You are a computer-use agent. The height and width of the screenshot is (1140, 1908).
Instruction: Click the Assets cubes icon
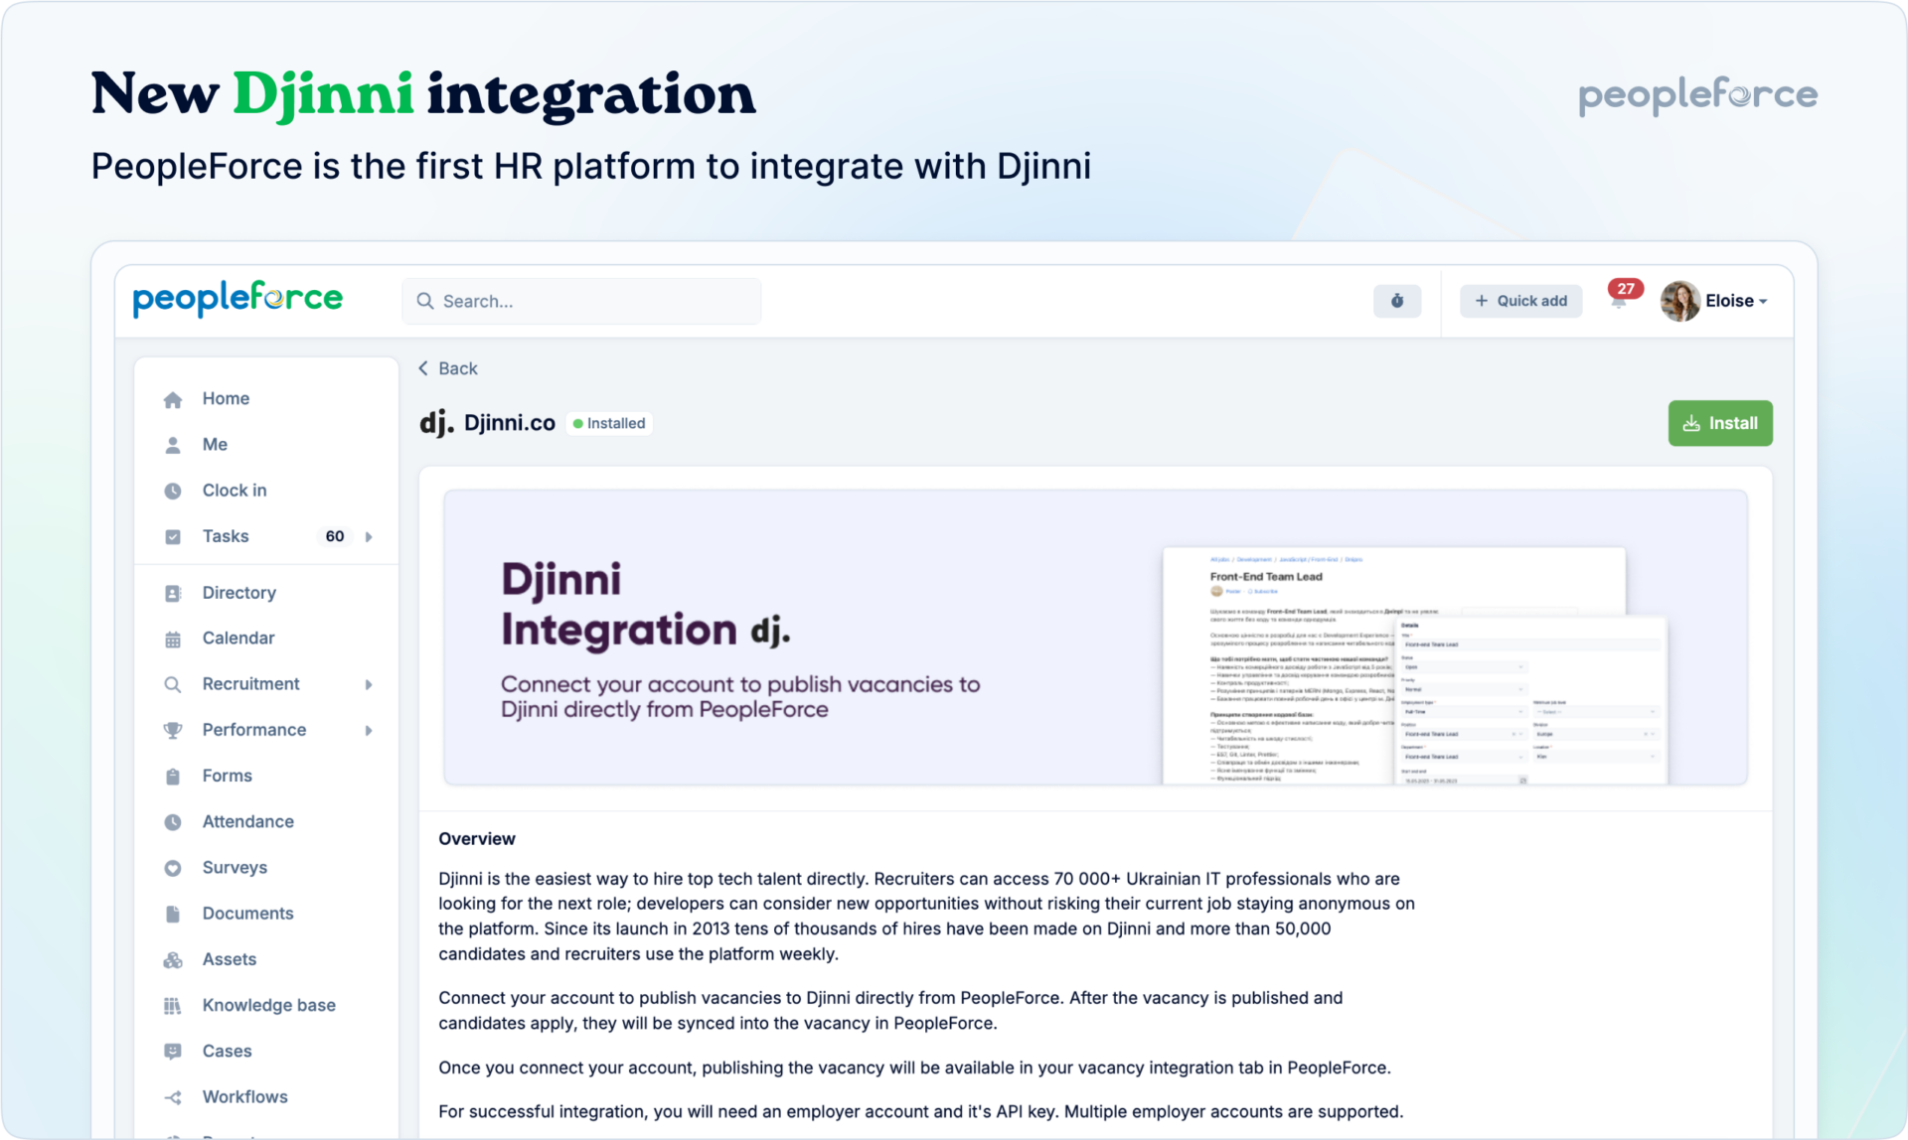(173, 960)
